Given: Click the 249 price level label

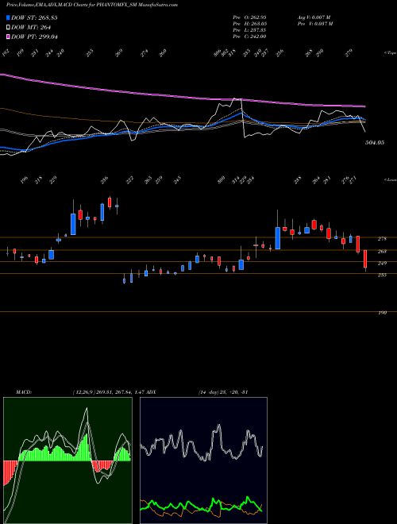Looking at the screenshot, I should 382,264.
